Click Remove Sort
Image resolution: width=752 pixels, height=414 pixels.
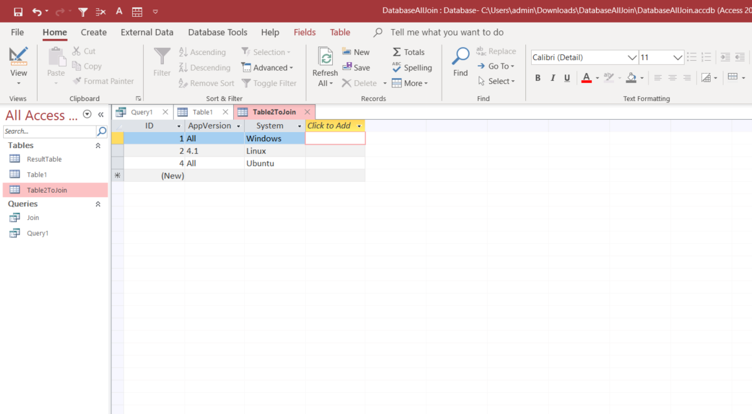(206, 83)
